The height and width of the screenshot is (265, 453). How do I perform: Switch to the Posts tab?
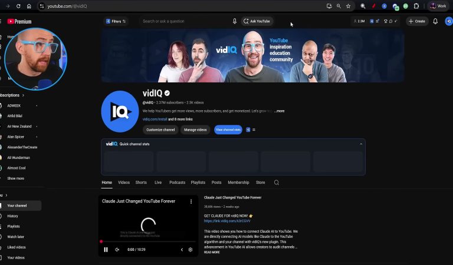point(216,183)
